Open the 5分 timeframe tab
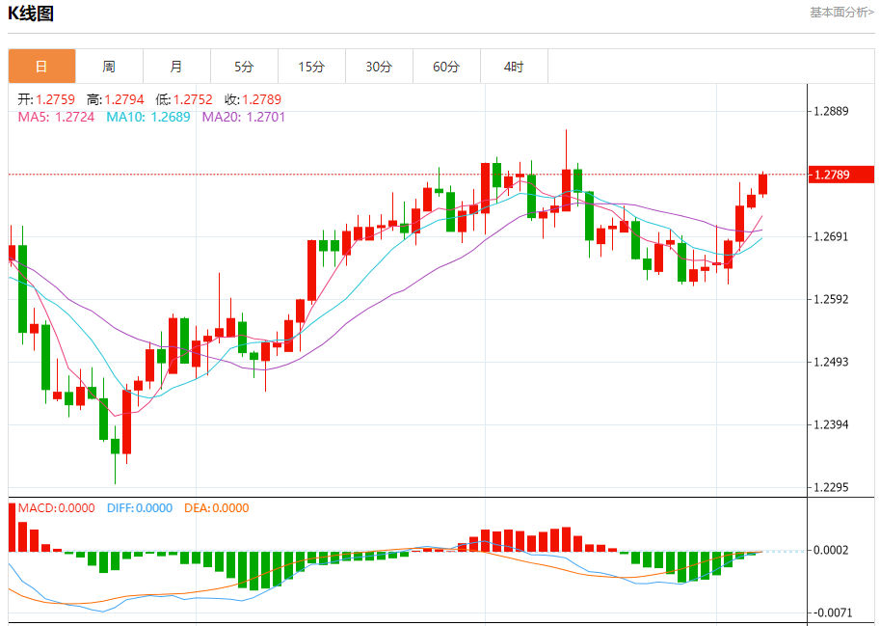 244,67
